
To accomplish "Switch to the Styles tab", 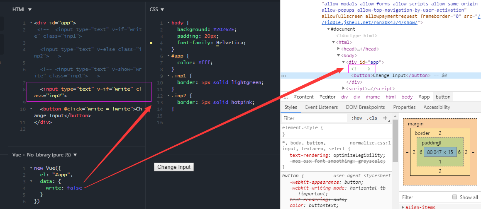I will pos(291,107).
